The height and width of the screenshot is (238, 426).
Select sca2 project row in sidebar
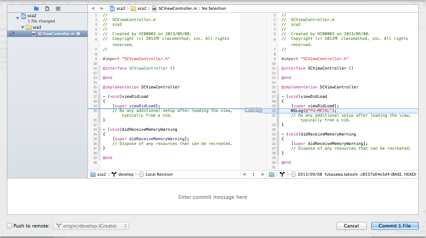[x=47, y=18]
